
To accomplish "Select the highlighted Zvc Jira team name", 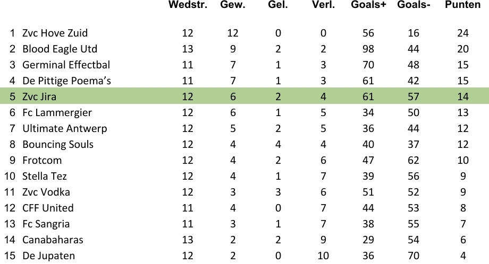I will click(x=40, y=96).
